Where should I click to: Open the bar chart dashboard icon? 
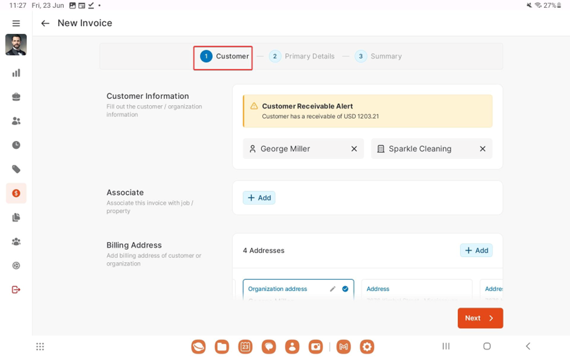pyautogui.click(x=16, y=73)
